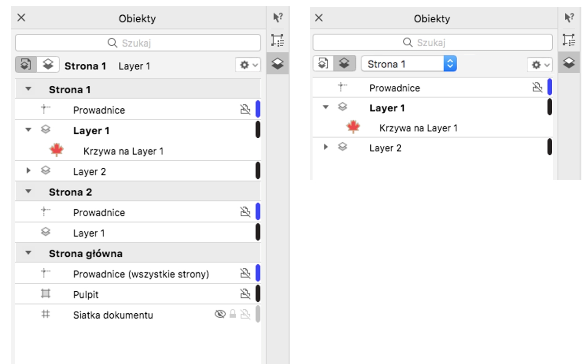The width and height of the screenshot is (585, 364).
Task: Click the Objects layers icon in left strip
Action: click(277, 63)
